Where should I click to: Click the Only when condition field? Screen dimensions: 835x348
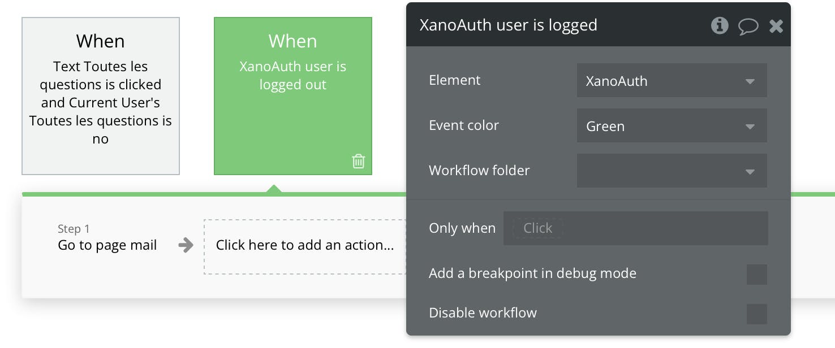(635, 228)
